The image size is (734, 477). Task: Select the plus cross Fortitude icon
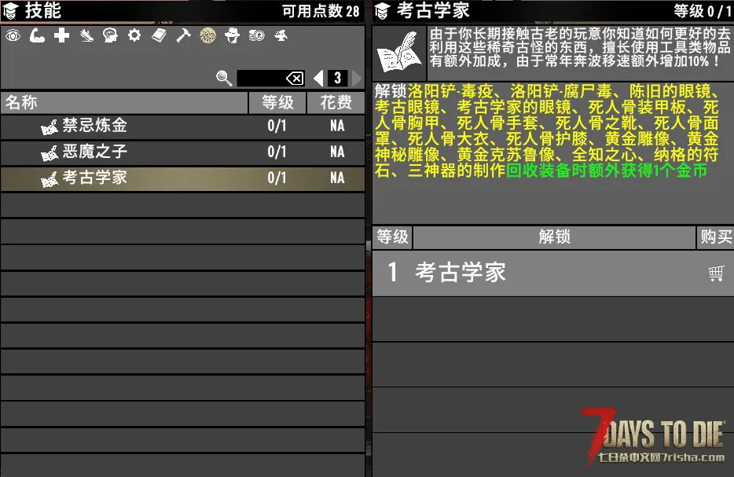(x=61, y=35)
